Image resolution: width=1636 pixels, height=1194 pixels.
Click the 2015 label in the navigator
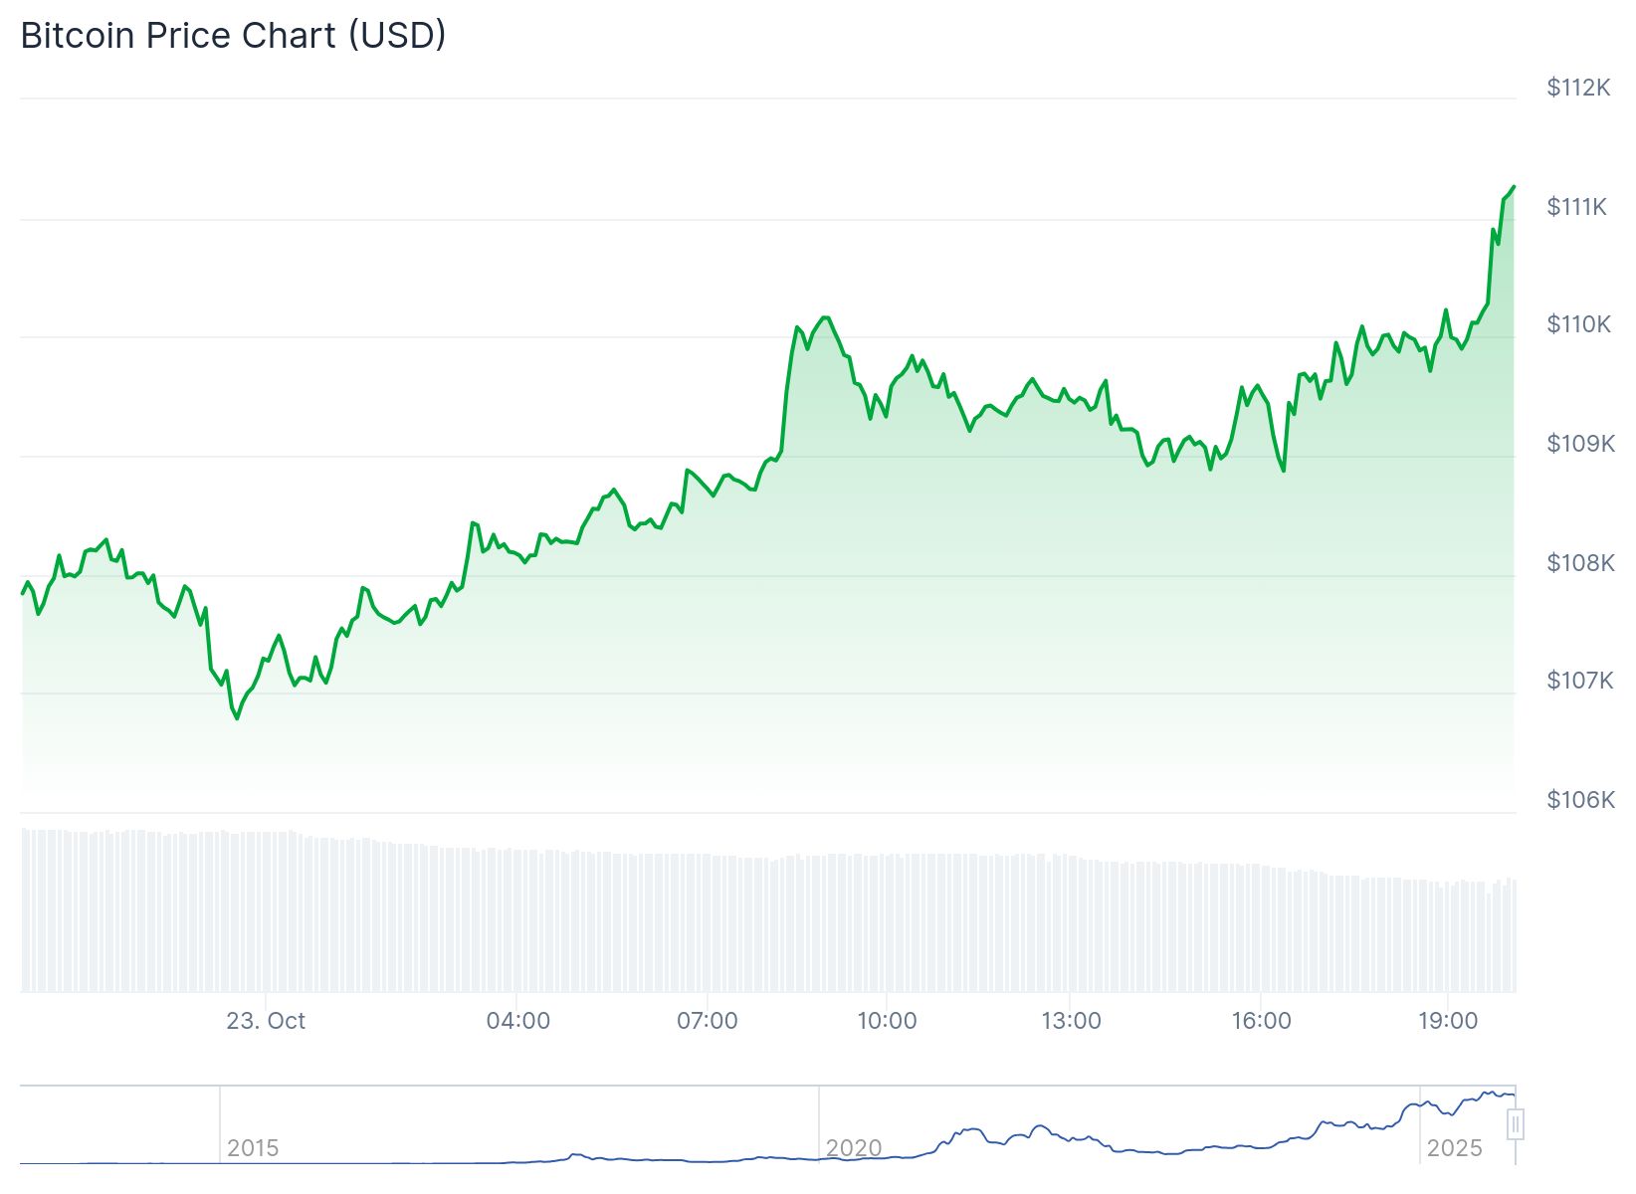253,1148
